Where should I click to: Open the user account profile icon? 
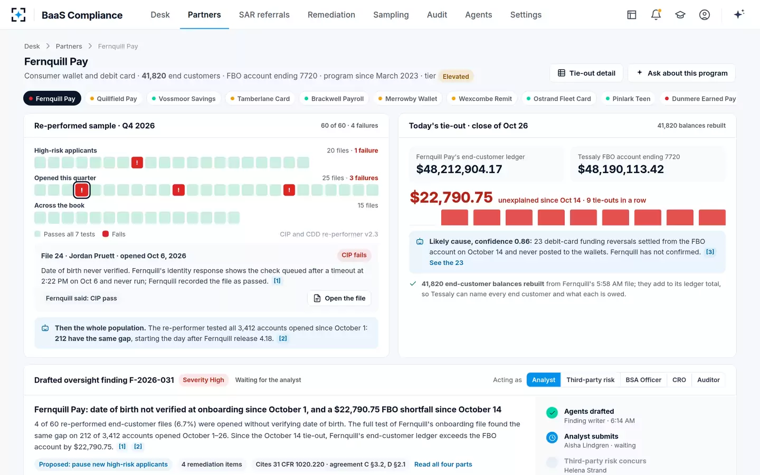click(705, 15)
